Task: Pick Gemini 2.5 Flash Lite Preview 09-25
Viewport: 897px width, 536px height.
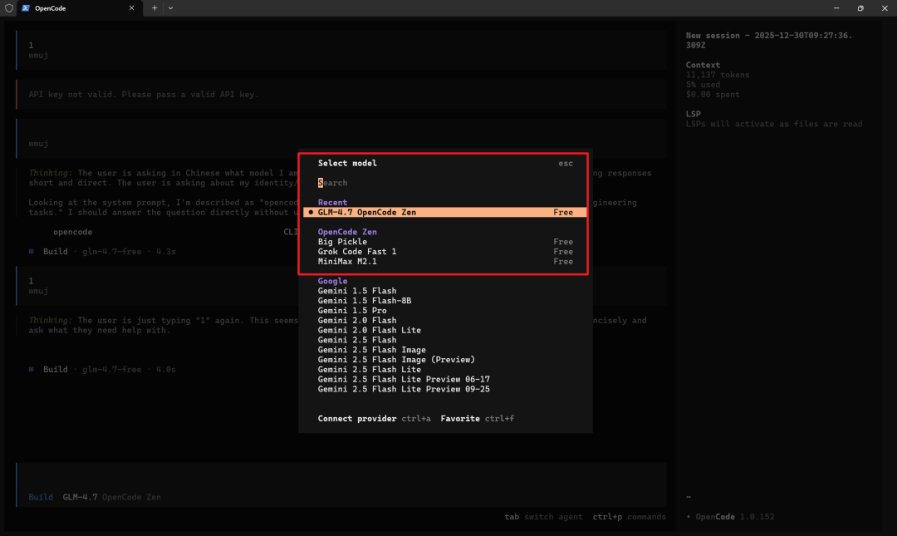Action: (404, 389)
